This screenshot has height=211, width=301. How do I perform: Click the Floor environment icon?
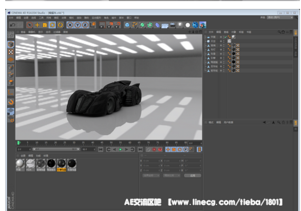[x=165, y=25]
